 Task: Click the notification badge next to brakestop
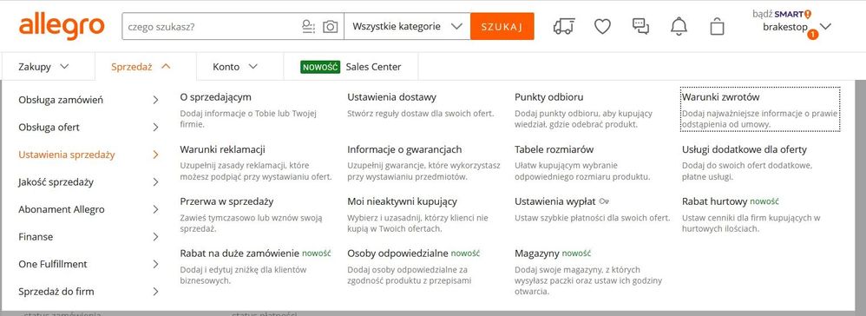(812, 36)
